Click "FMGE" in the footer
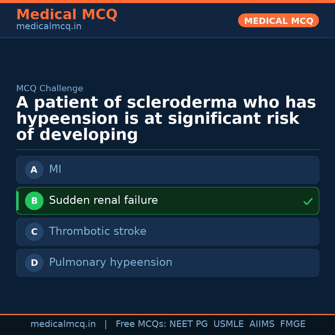Screen dimensions: 335x335 (293, 324)
